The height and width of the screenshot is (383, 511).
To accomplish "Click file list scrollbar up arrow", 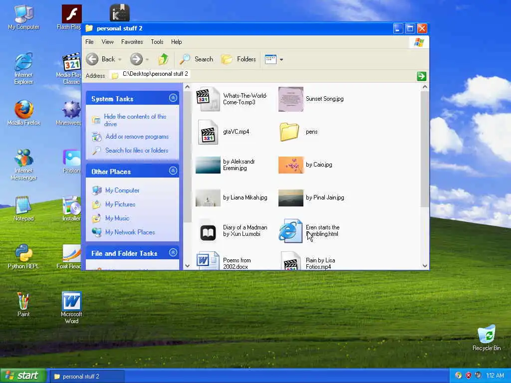I will point(425,87).
